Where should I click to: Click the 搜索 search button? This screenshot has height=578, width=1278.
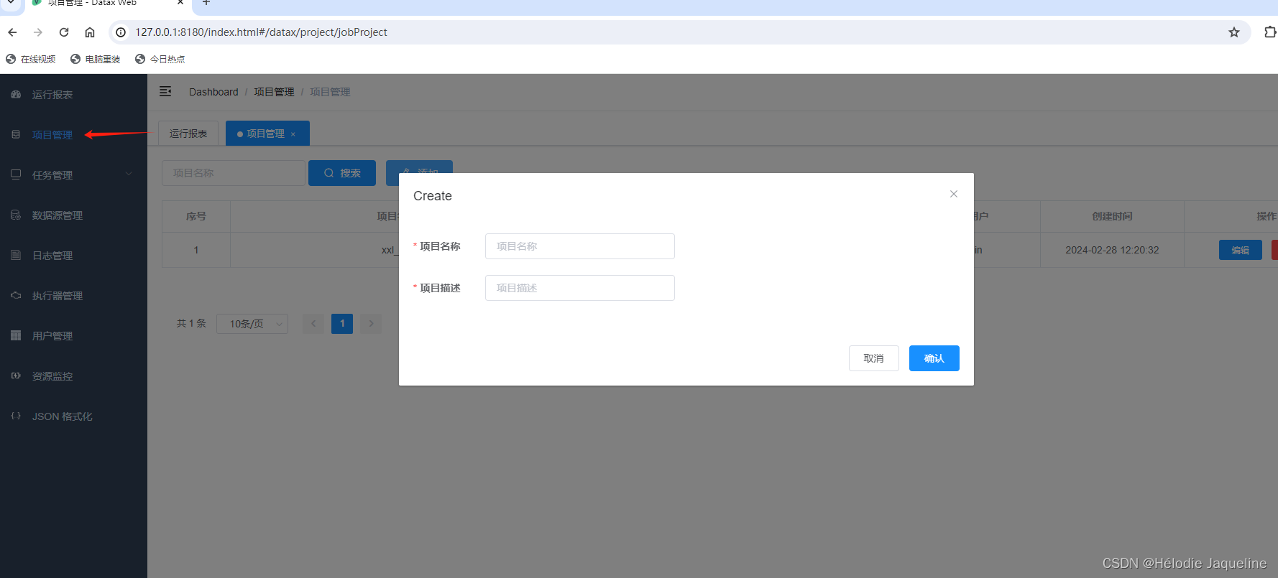tap(342, 173)
